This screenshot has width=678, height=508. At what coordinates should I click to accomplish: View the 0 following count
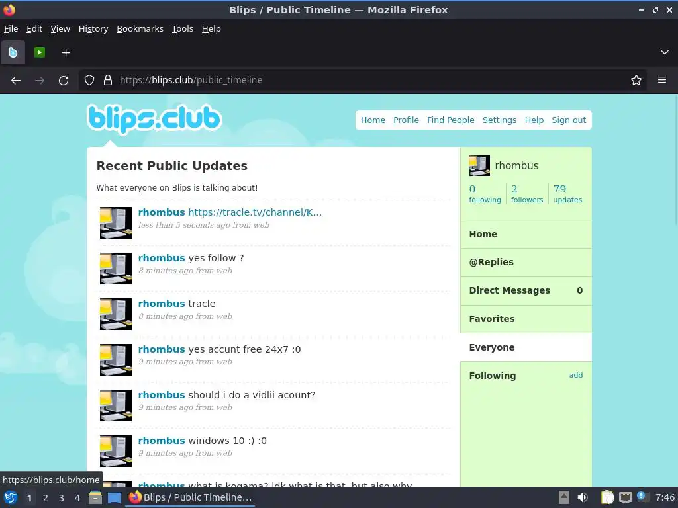tap(485, 194)
